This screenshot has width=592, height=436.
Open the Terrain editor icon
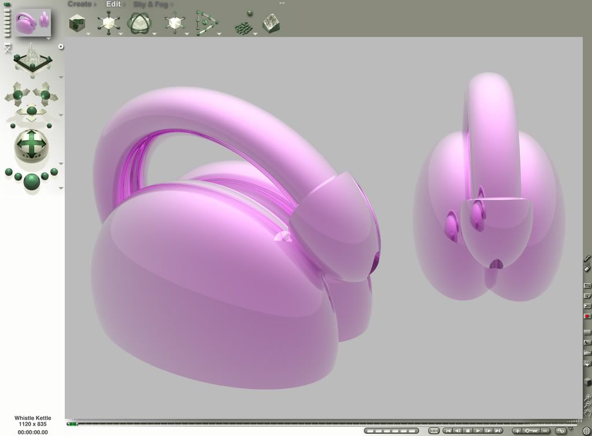(271, 24)
